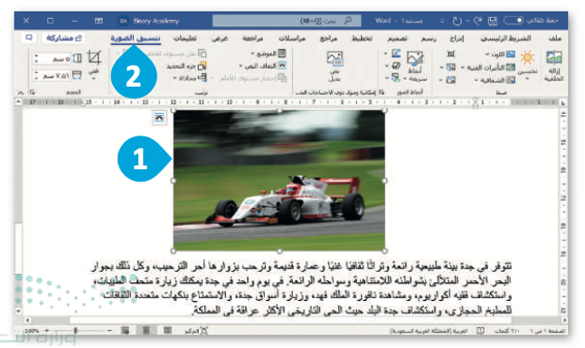Switch to the Picture Format tab
585x348 pixels.
(x=136, y=38)
